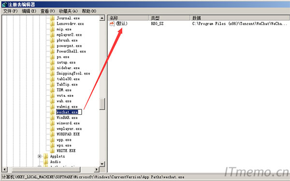Click the tree scroll left arrow
This screenshot has width=290, height=181.
pyautogui.click(x=5, y=169)
